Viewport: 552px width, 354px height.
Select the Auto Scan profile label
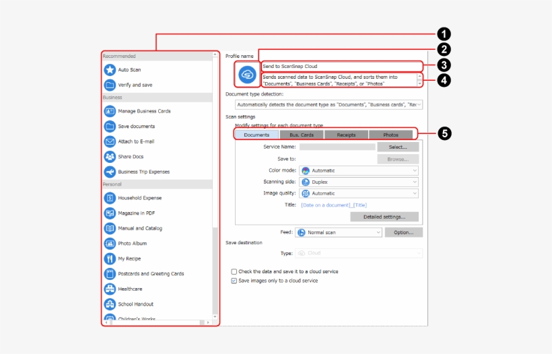(129, 70)
